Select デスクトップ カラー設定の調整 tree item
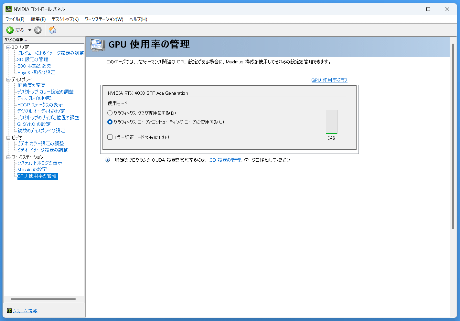Viewport: 460px width, 321px height. coord(45,92)
